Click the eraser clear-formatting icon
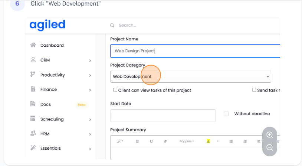The image size is (302, 166). [165, 141]
